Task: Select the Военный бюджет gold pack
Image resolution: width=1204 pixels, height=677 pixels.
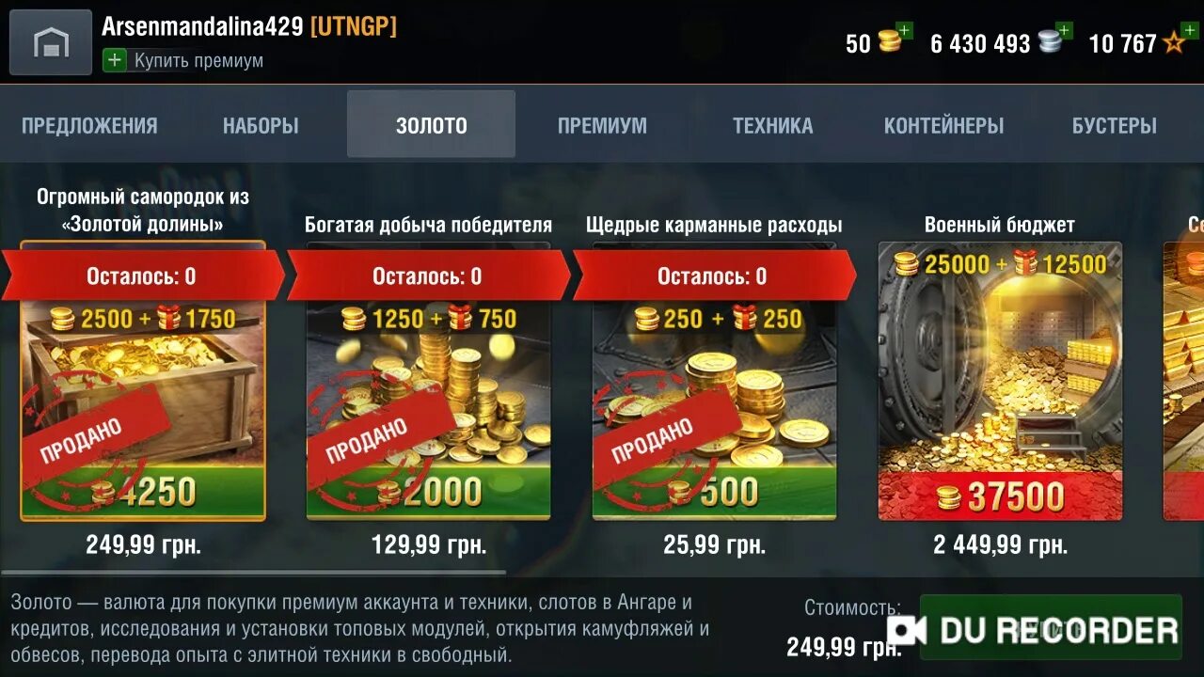Action: pos(1000,381)
